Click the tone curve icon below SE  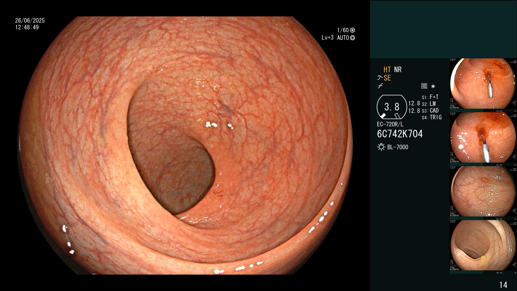380,86
